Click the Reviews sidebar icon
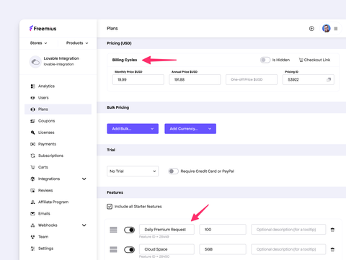This screenshot has height=260, width=346. point(32,190)
